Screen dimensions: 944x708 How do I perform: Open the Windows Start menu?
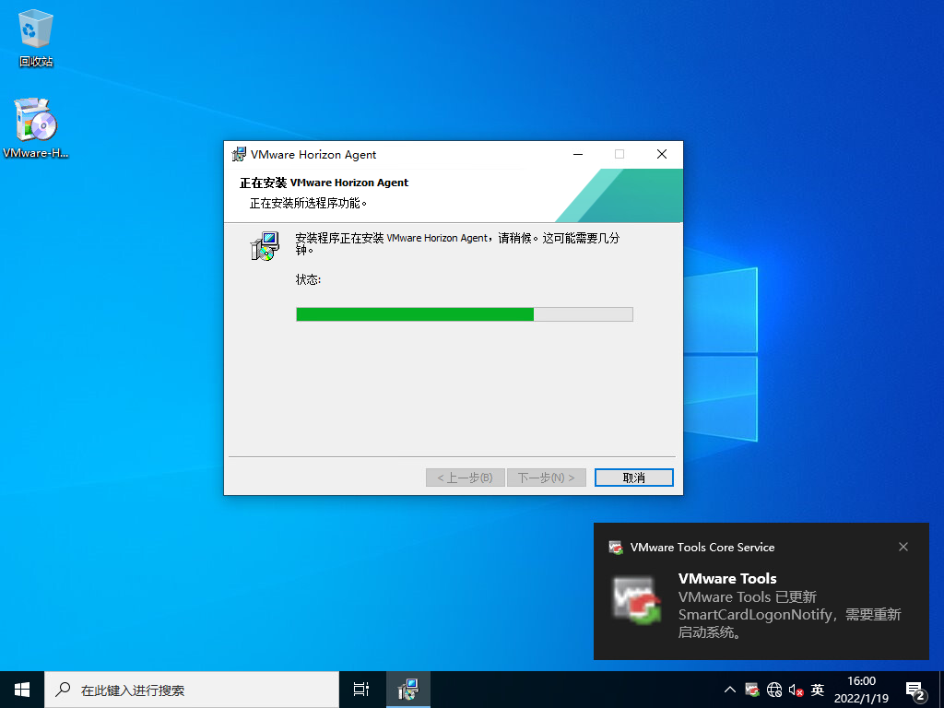click(22, 690)
